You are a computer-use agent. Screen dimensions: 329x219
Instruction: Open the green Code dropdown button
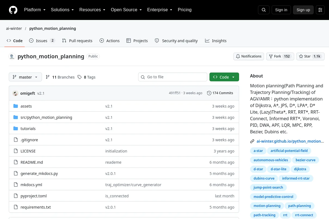224,77
